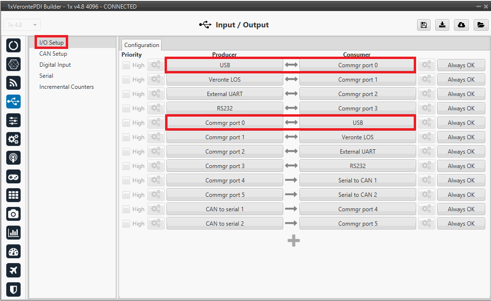Add a new row with plus button
This screenshot has height=301, width=491.
(294, 241)
